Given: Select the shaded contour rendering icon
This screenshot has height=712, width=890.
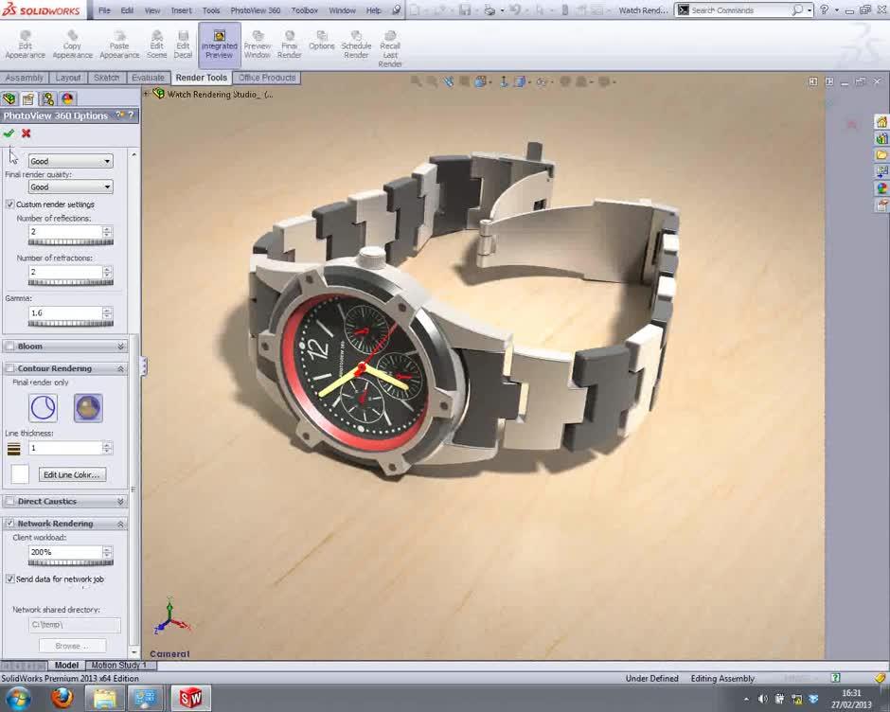Looking at the screenshot, I should pyautogui.click(x=88, y=408).
